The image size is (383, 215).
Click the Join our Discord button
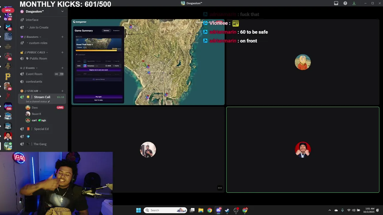click(x=98, y=79)
